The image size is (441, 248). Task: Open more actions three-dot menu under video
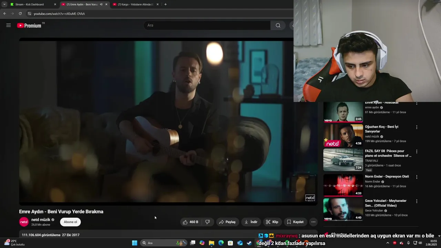pos(313,222)
